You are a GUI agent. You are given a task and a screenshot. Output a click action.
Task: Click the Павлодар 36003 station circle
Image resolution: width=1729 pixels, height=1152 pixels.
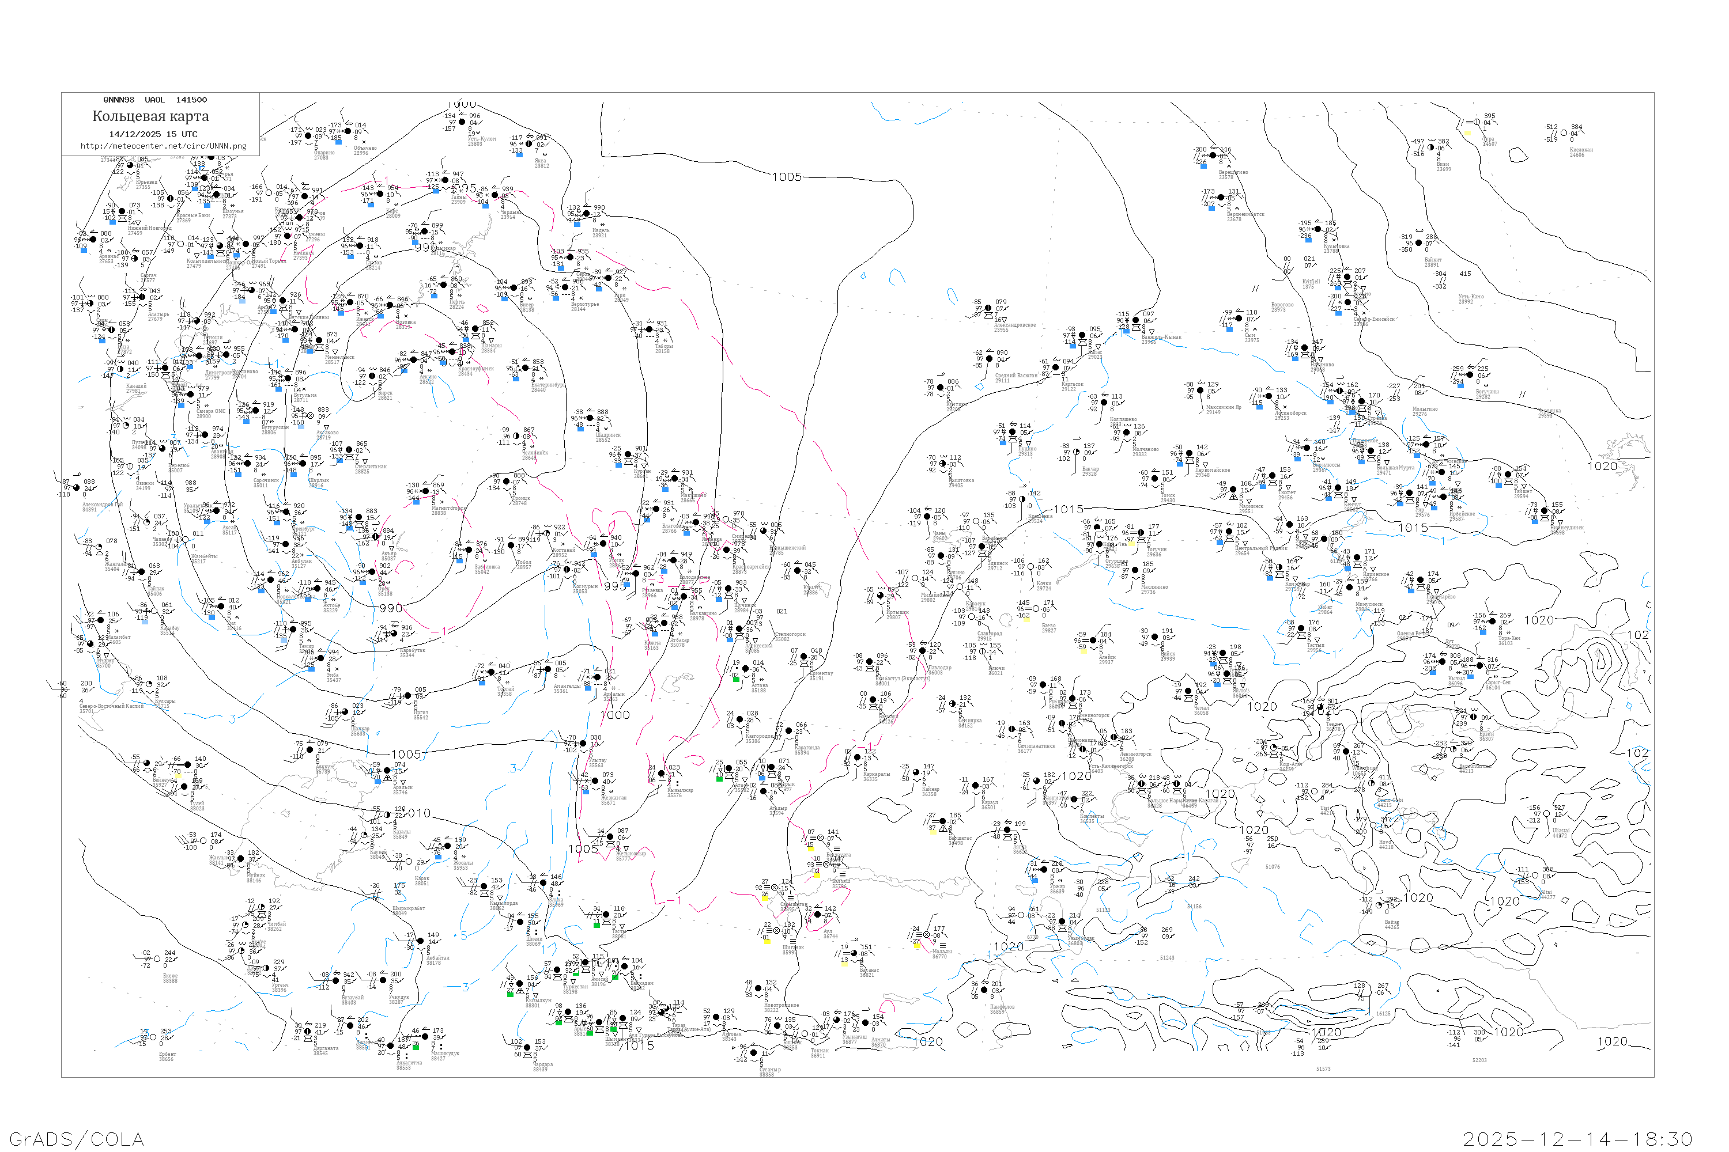click(x=923, y=651)
